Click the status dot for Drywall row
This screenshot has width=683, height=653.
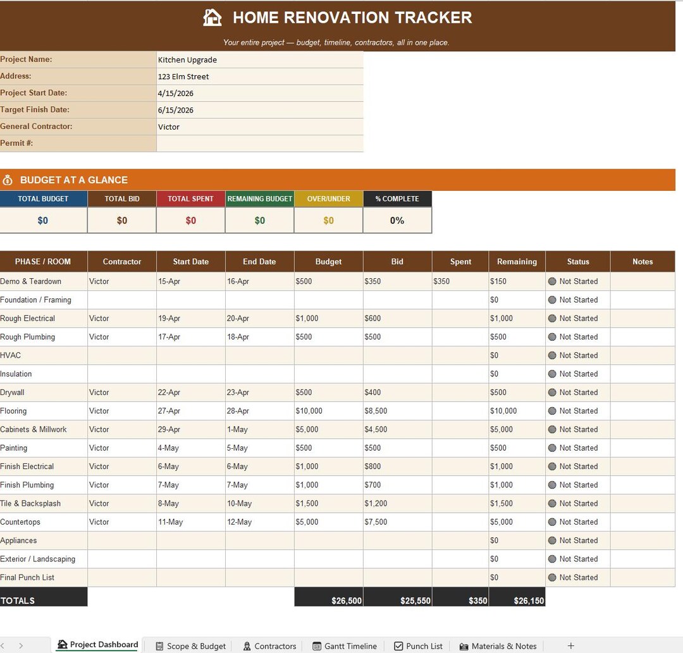click(552, 392)
